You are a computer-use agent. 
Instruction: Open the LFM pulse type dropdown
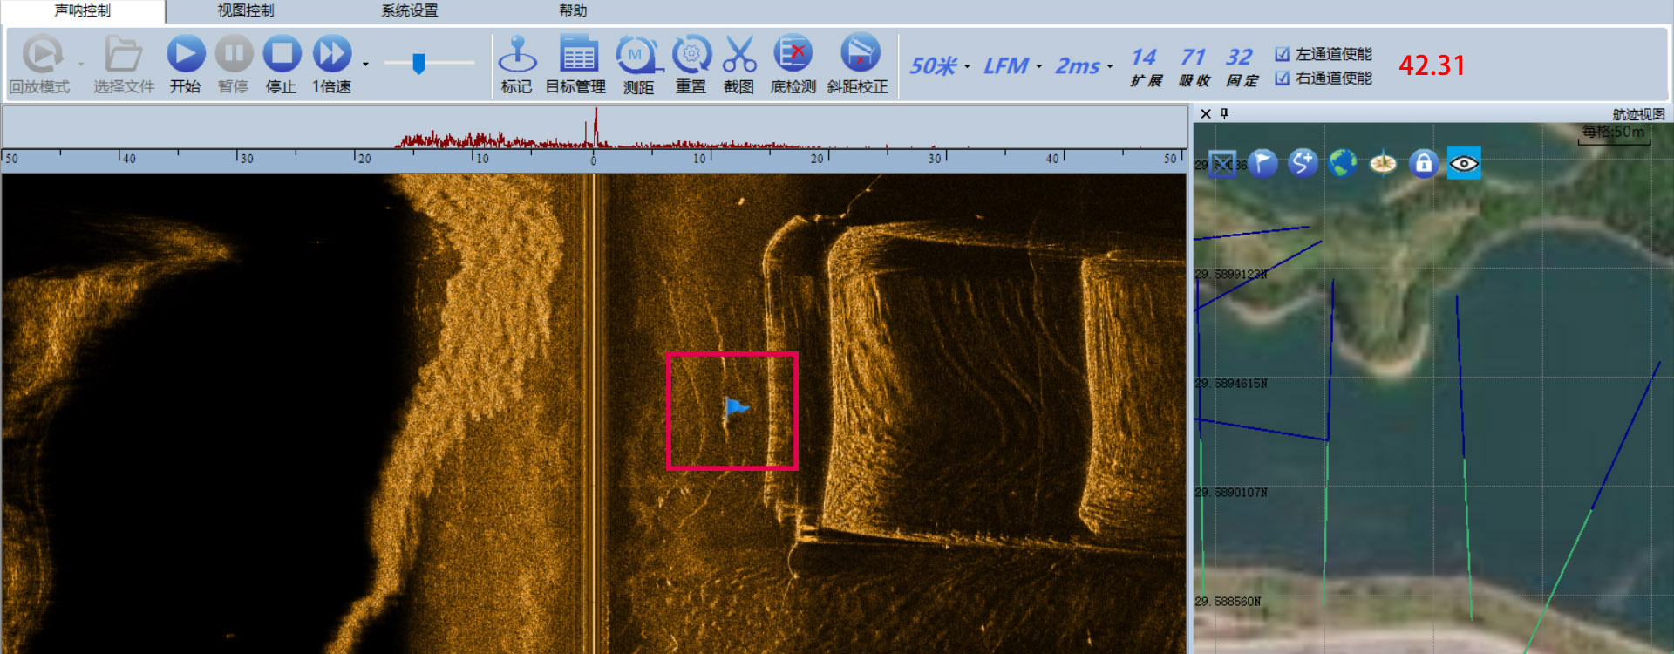[1012, 66]
